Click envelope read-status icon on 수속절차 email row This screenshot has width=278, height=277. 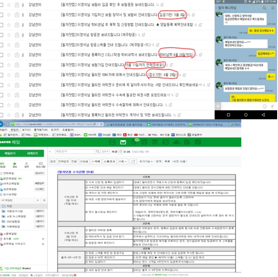[17, 105]
